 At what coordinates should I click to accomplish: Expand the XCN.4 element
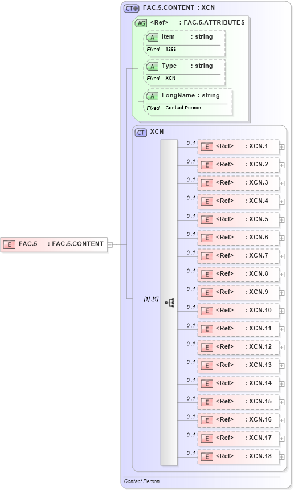coord(282,202)
